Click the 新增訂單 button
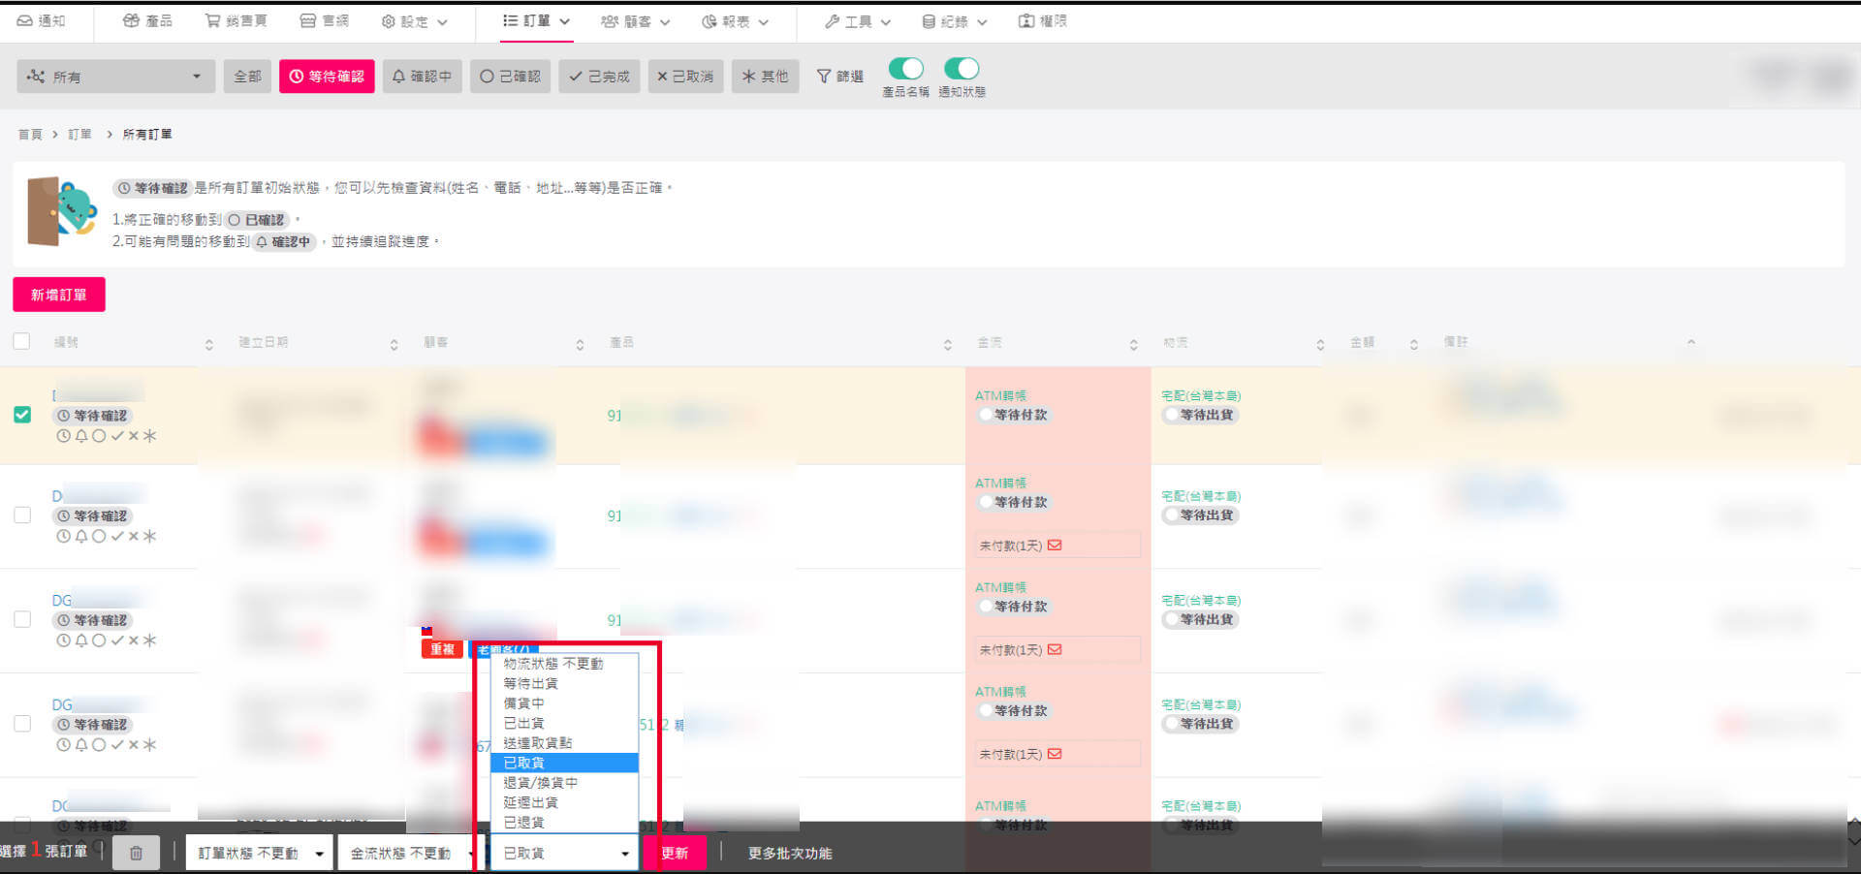1861x874 pixels. click(58, 295)
